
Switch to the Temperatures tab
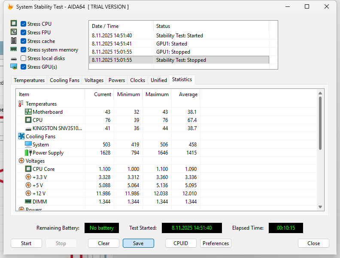tap(29, 80)
